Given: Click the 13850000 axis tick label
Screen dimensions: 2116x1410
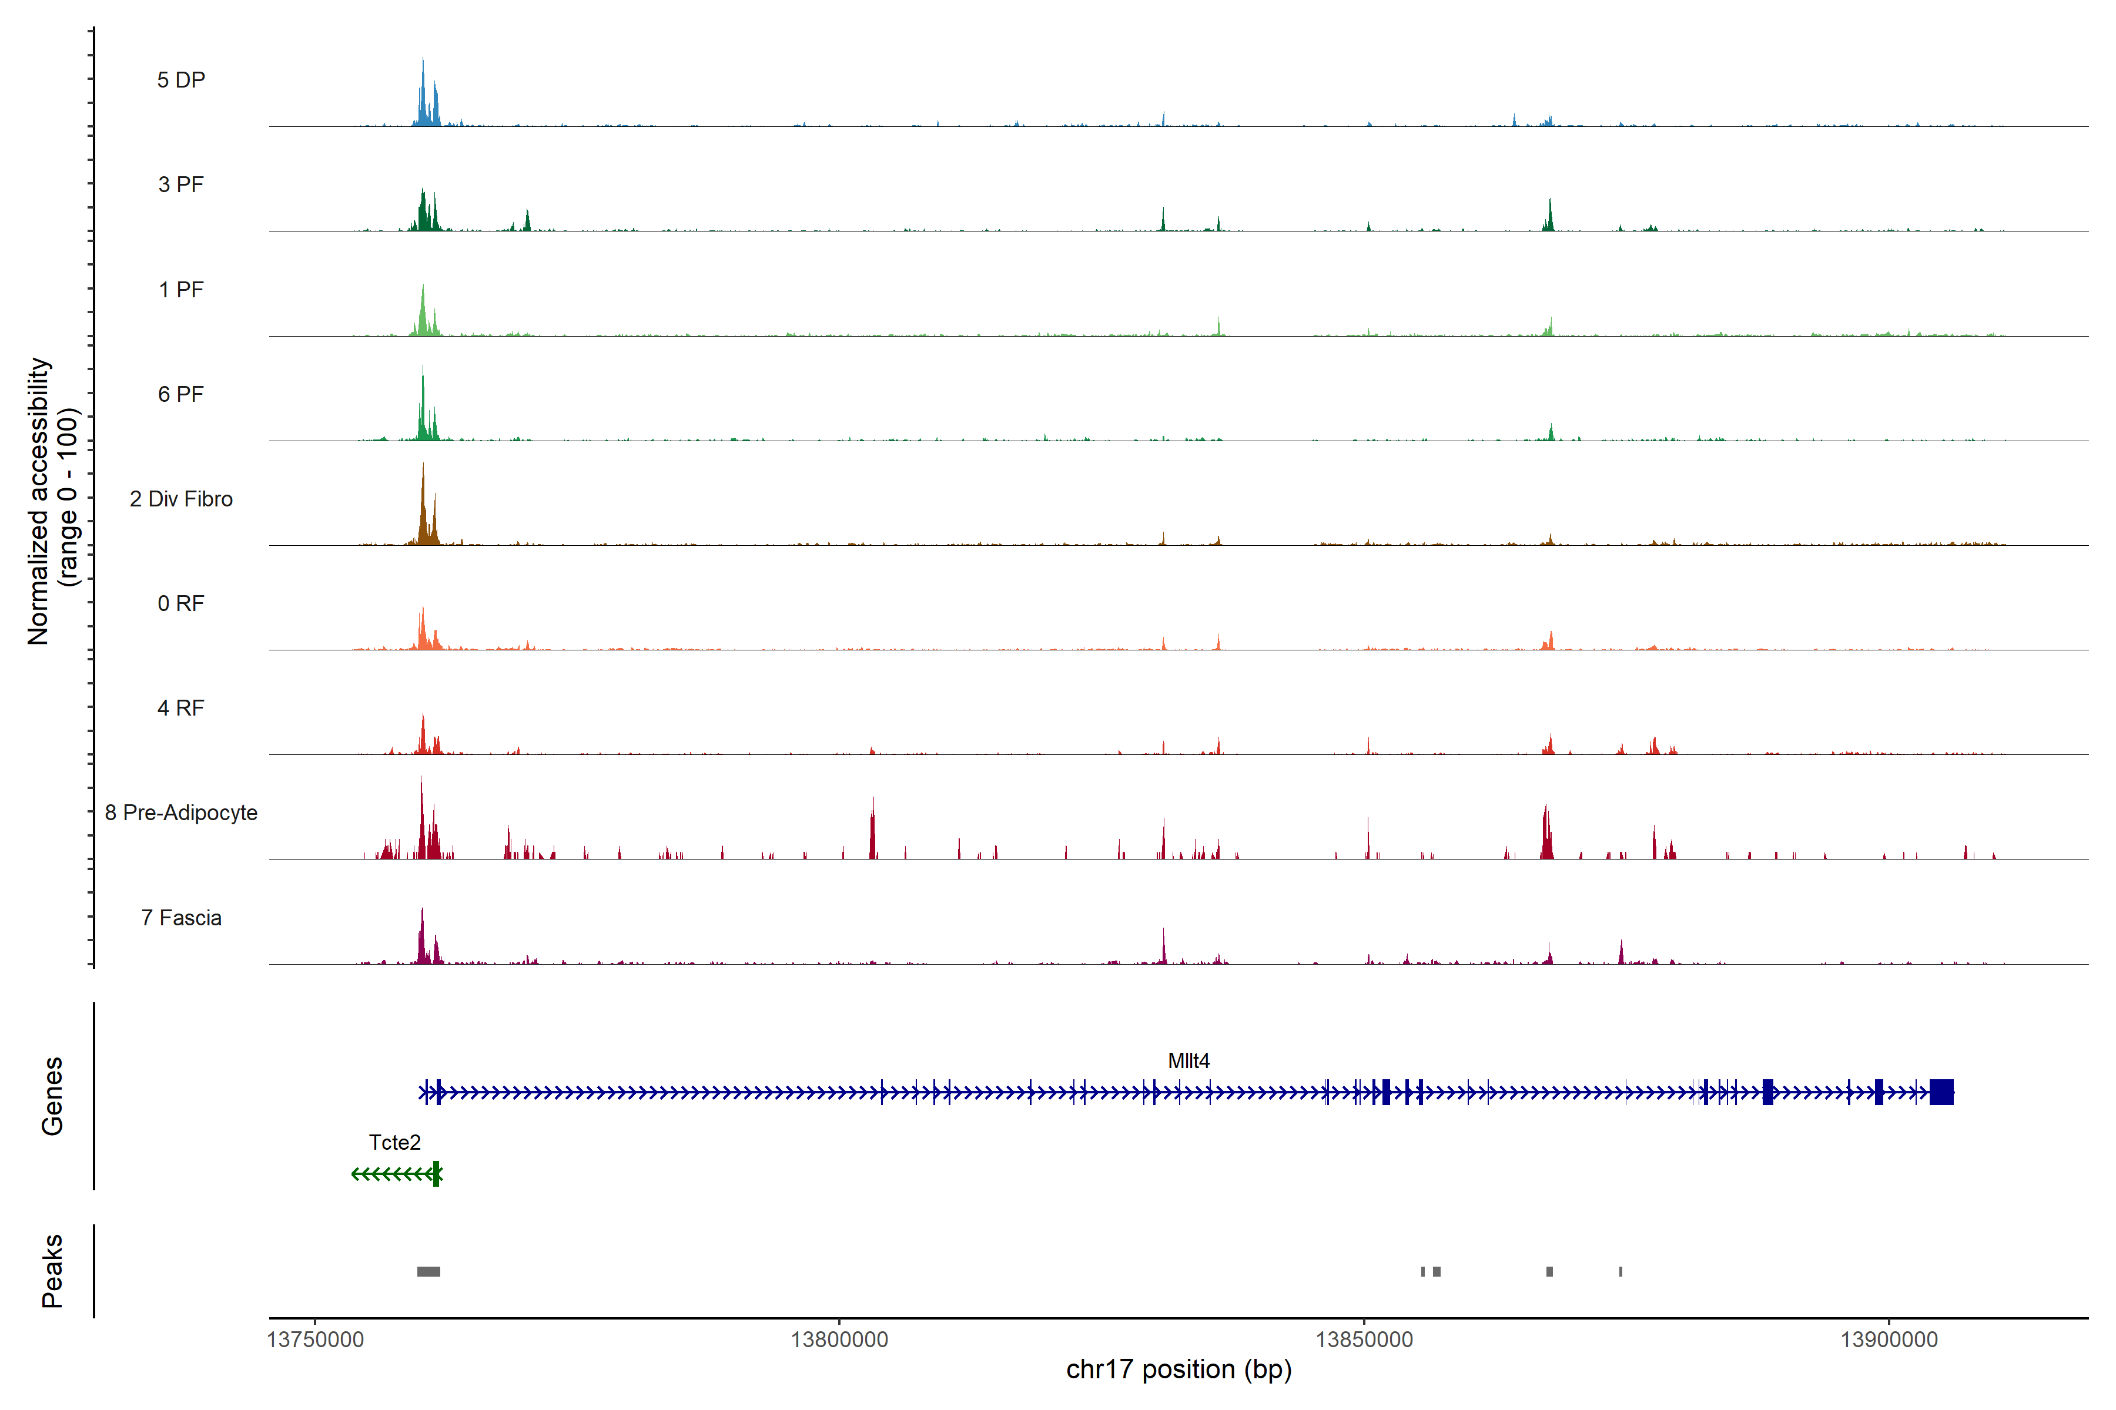Looking at the screenshot, I should point(1364,1340).
